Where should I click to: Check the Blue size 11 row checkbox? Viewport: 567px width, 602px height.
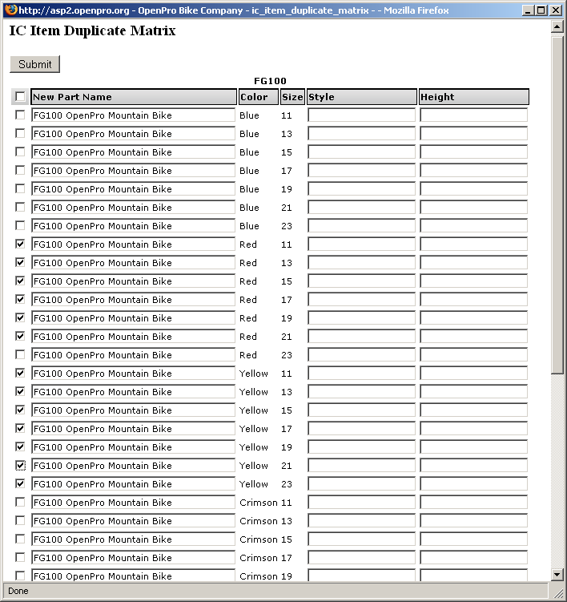coord(20,115)
